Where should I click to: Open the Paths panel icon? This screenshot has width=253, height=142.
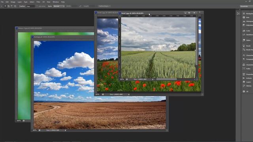pyautogui.click(x=244, y=69)
